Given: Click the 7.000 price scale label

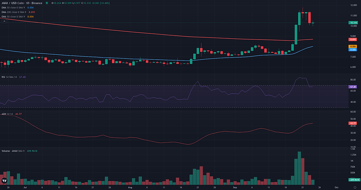Looking at the screenshot, I should 353,57.
